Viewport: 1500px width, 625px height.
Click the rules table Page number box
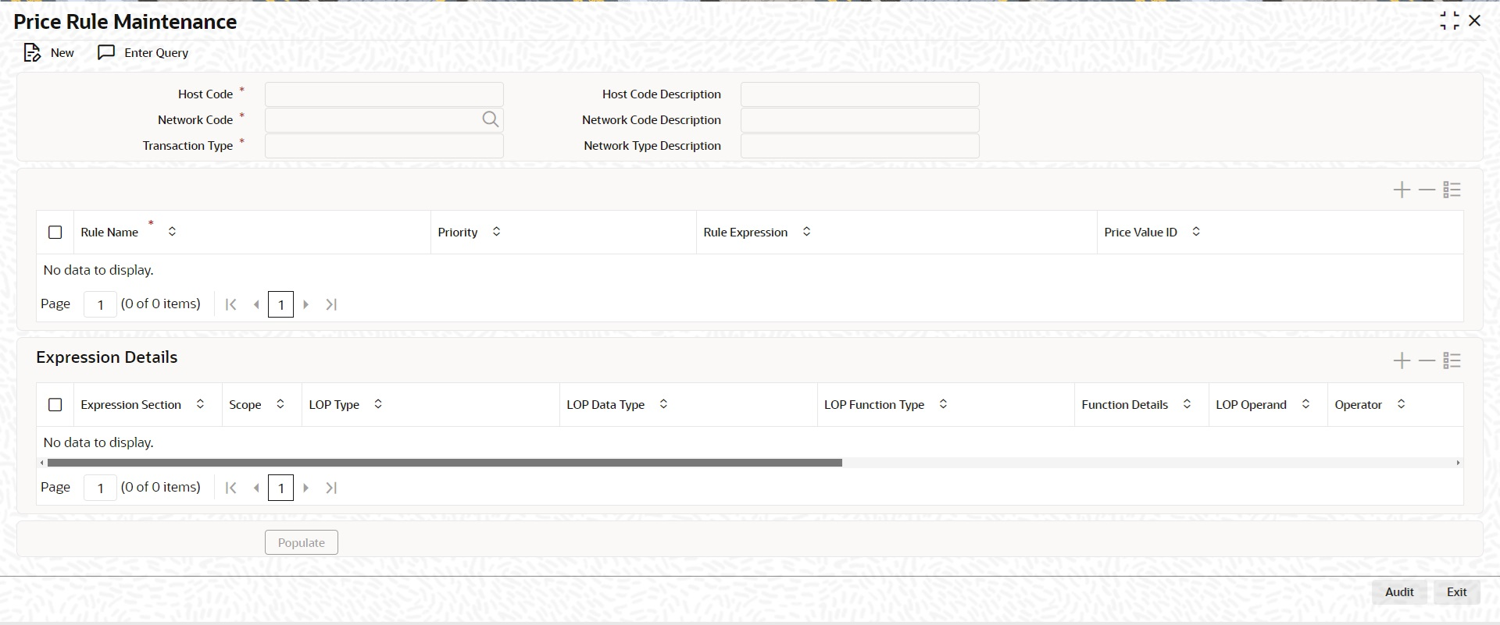[x=100, y=304]
